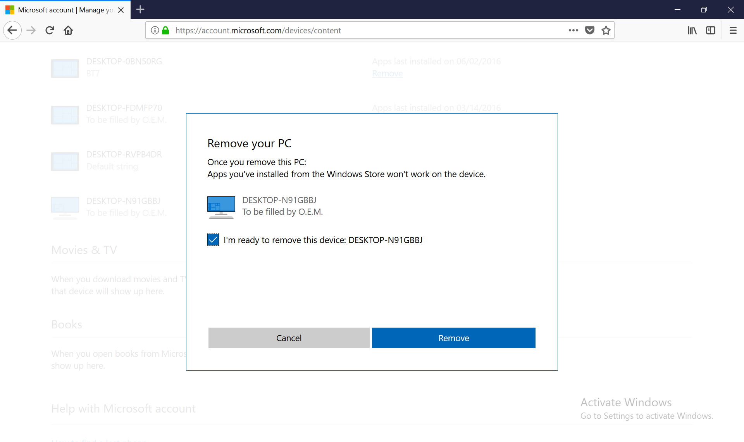Open the Library bookshelf icon

(x=692, y=30)
